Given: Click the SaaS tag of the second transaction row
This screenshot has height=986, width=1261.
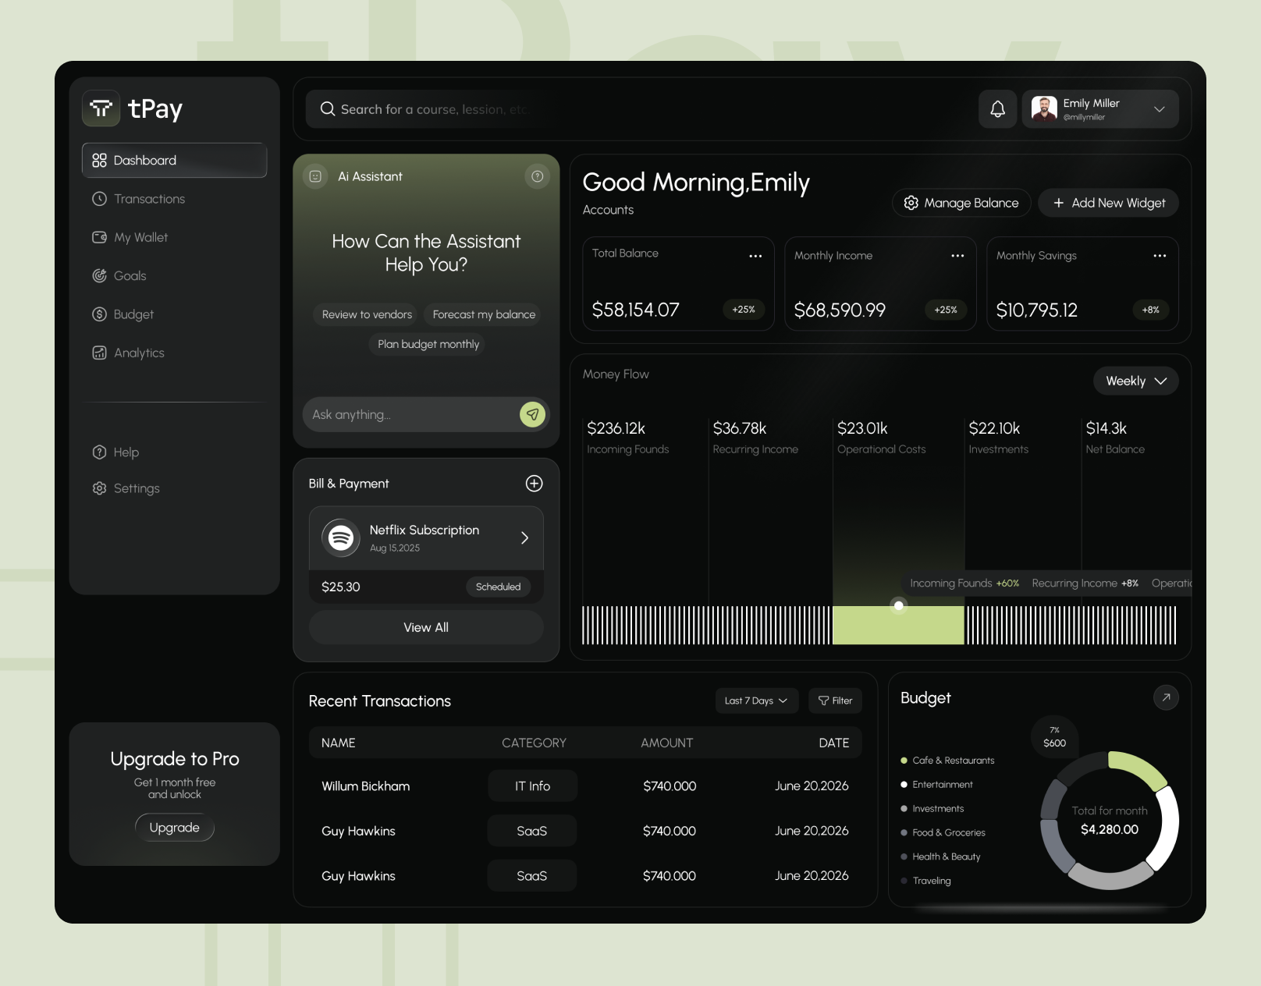Looking at the screenshot, I should point(532,831).
